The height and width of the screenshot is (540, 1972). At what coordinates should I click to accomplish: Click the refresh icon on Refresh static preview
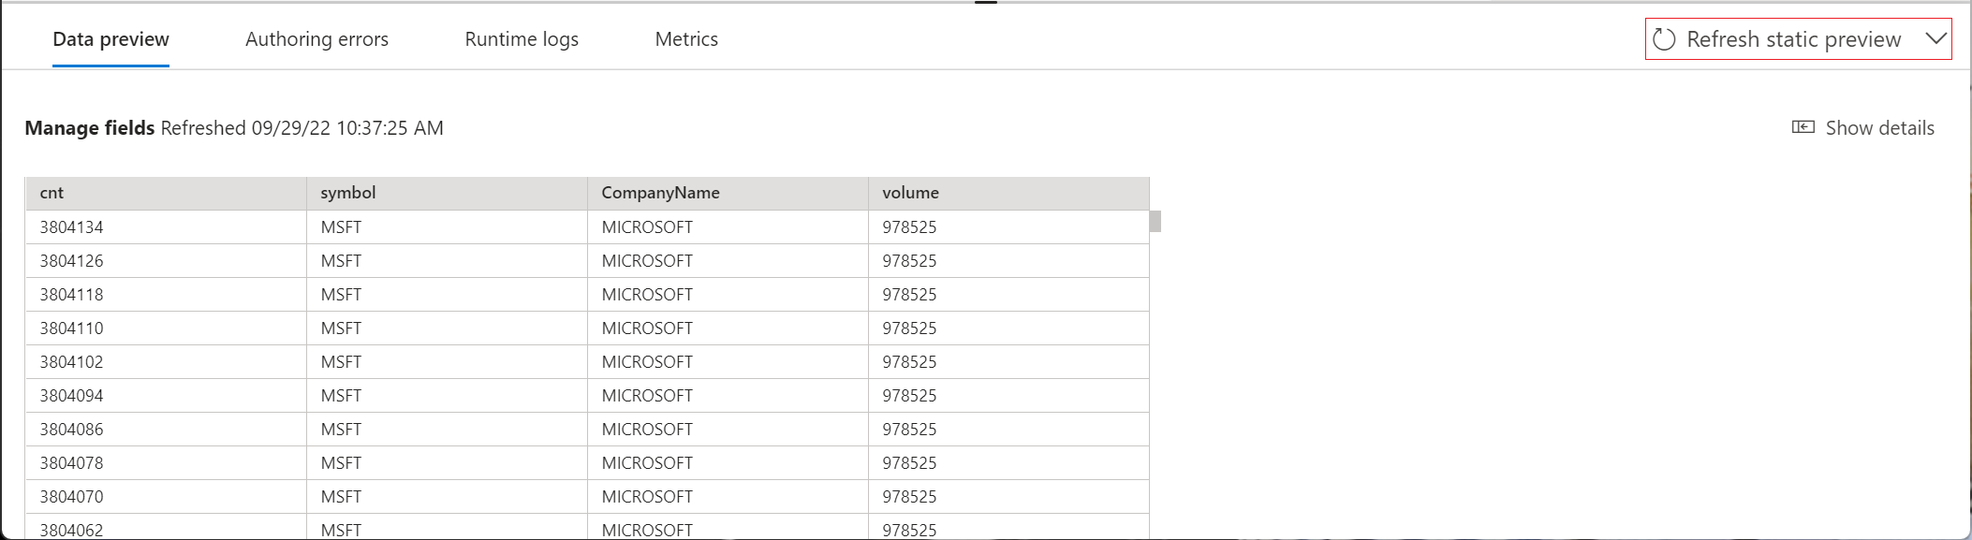1666,39
